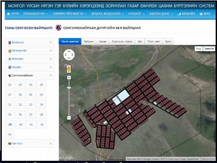
Task: Click the Songinokhairkhan district emblem icon
Action: click(58, 28)
